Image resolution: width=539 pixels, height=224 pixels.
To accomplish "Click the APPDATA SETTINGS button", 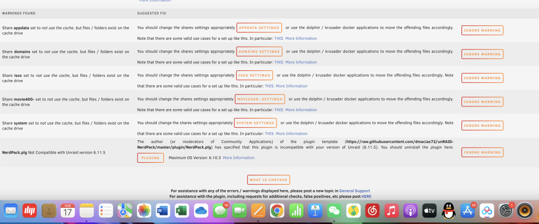I will tap(259, 28).
